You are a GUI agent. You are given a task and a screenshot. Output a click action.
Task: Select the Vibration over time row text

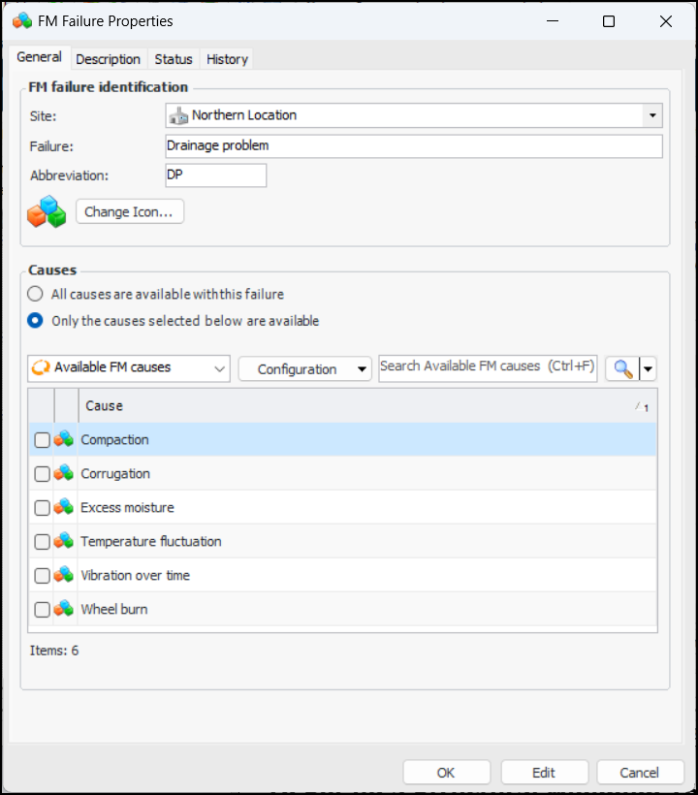[x=136, y=576]
